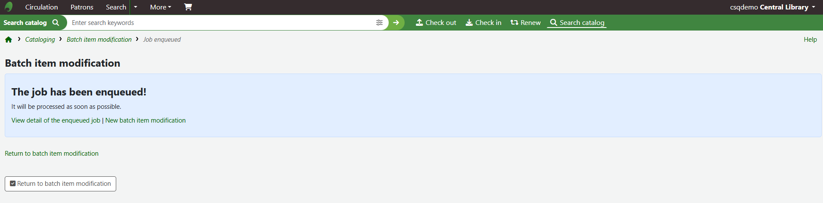Expand the Search menu dropdown caret
823x203 pixels.
click(136, 7)
